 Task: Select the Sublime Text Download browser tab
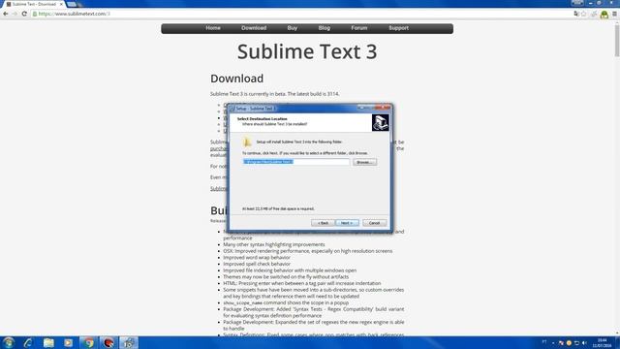click(34, 4)
